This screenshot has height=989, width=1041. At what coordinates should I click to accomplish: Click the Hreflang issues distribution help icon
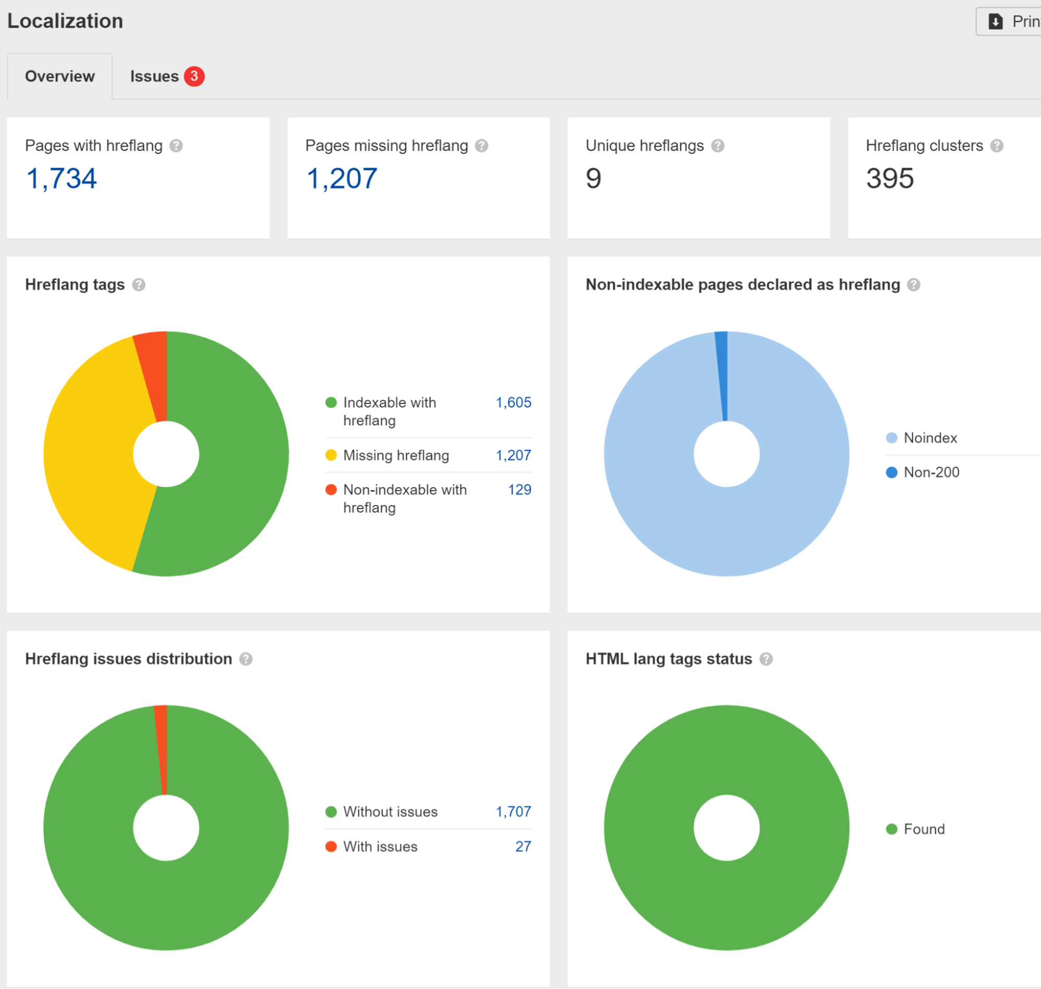[x=245, y=659]
